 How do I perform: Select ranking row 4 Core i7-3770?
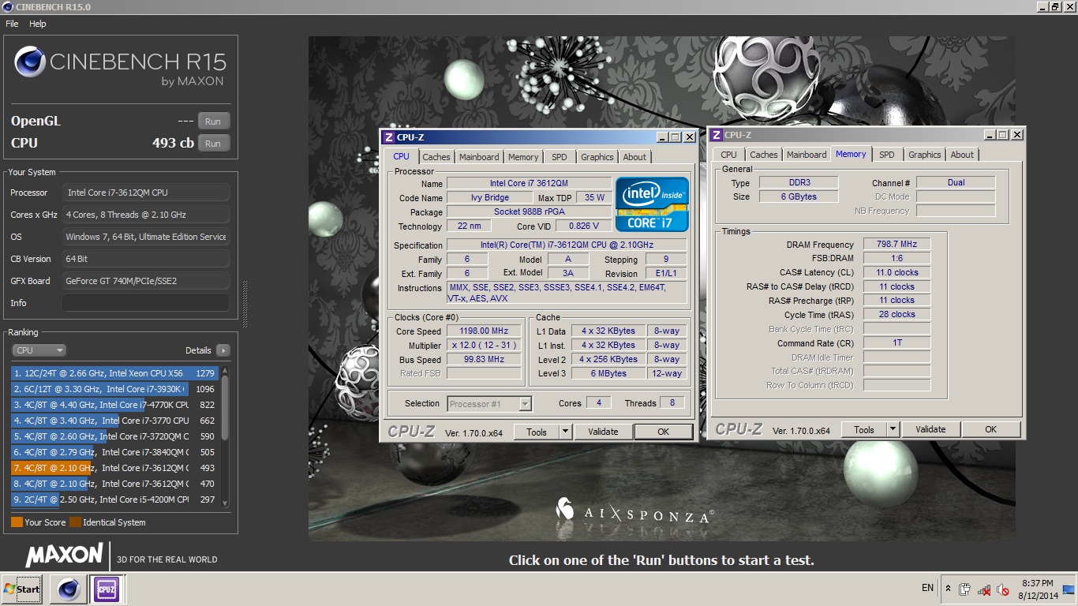pyautogui.click(x=115, y=421)
